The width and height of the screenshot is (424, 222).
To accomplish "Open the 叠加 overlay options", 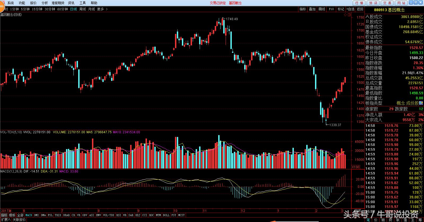I will (x=312, y=9).
